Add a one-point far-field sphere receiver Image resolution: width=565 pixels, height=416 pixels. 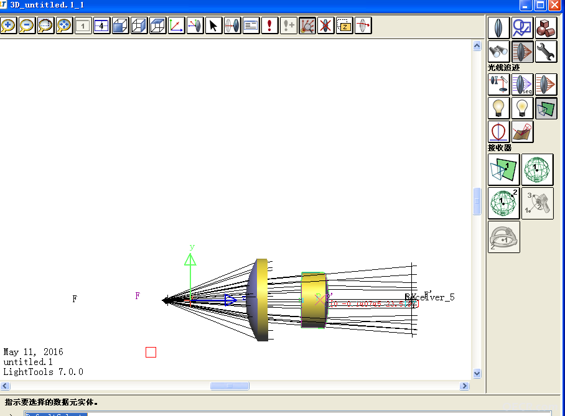537,170
